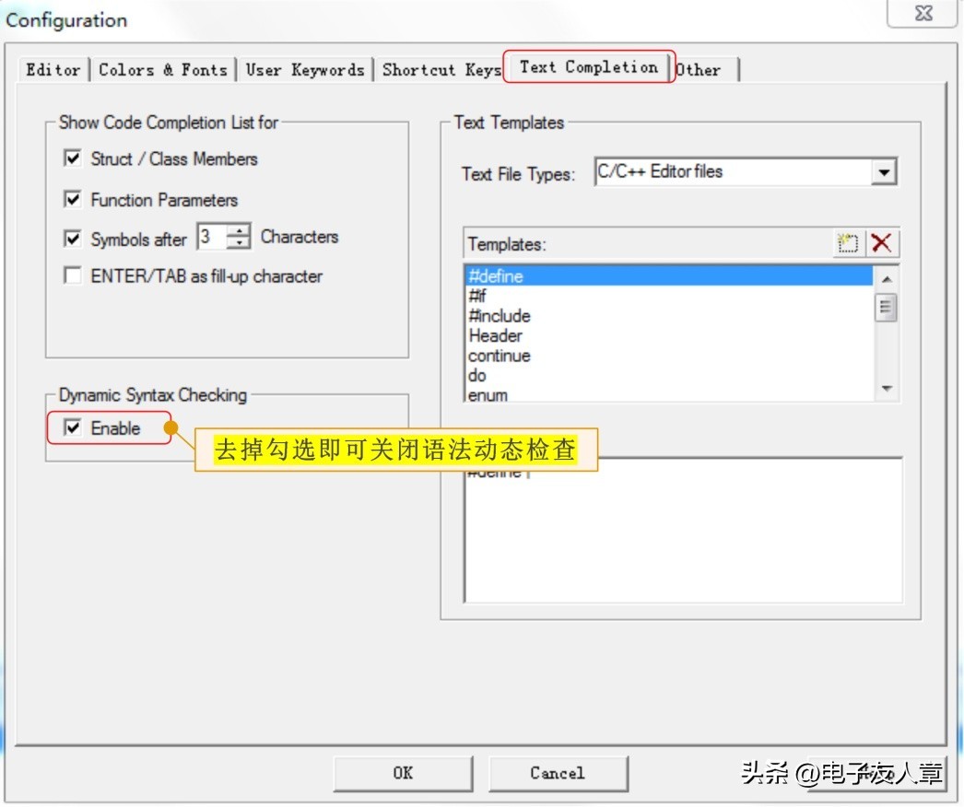Uncheck Enable under Dynamic Syntax Checking

[x=71, y=427]
